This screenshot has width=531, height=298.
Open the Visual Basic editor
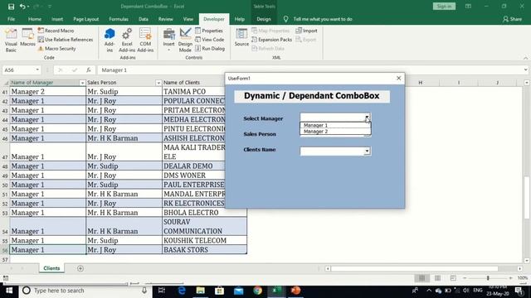pos(11,40)
